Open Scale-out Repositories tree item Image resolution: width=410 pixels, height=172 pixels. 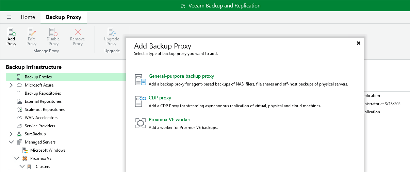click(x=45, y=110)
